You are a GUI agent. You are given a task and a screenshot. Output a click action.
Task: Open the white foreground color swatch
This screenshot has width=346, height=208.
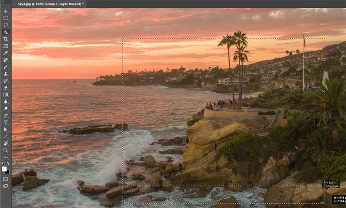(x=4, y=169)
